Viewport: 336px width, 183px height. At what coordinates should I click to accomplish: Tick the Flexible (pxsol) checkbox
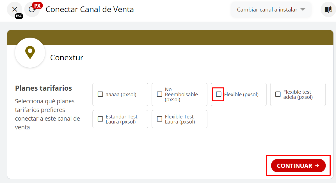click(219, 94)
